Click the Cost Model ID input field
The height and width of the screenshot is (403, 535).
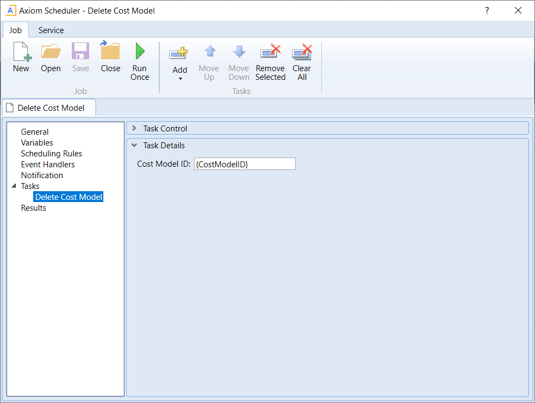(x=245, y=164)
